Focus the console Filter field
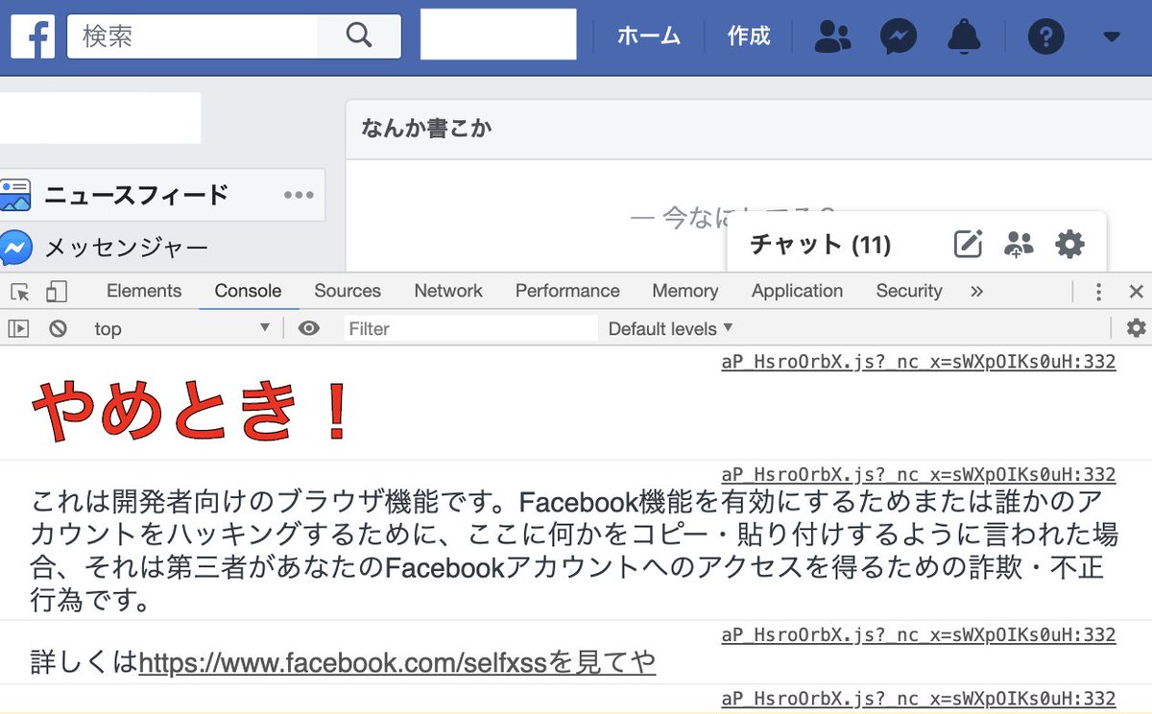 click(470, 329)
